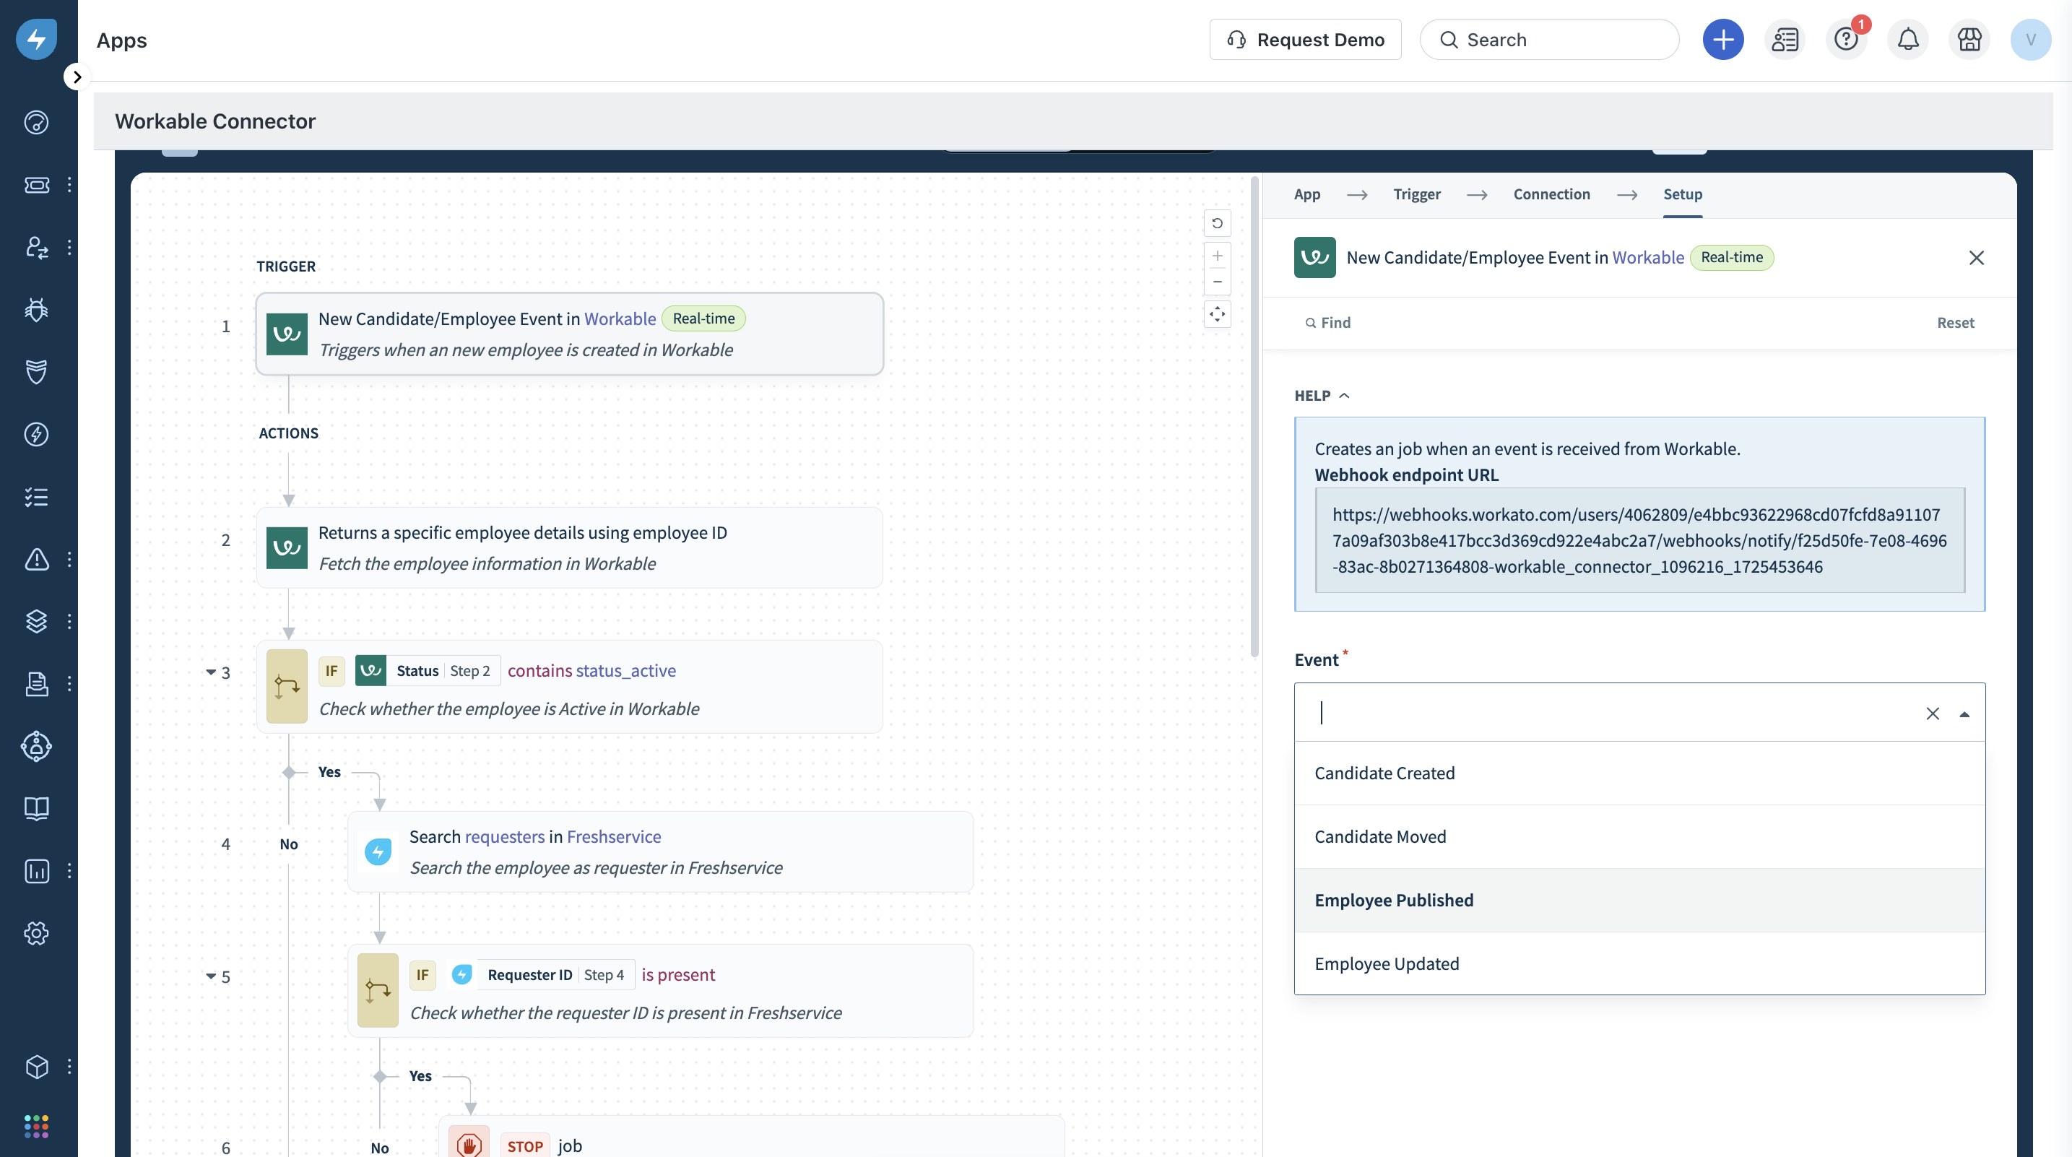Click the marketplace store icon
This screenshot has height=1157, width=2072.
(x=1969, y=40)
